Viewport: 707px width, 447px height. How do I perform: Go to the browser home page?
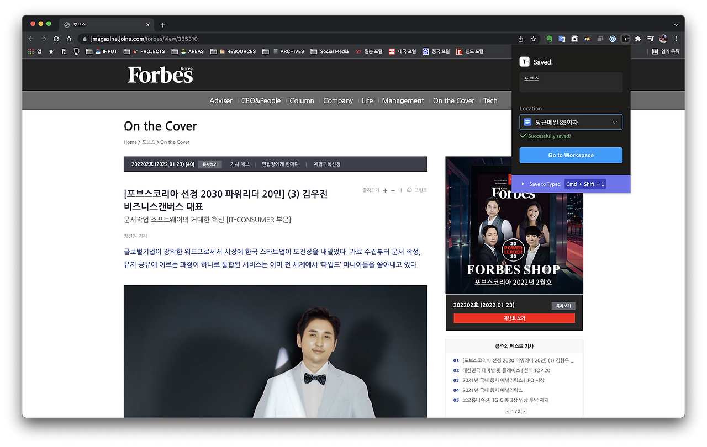69,39
